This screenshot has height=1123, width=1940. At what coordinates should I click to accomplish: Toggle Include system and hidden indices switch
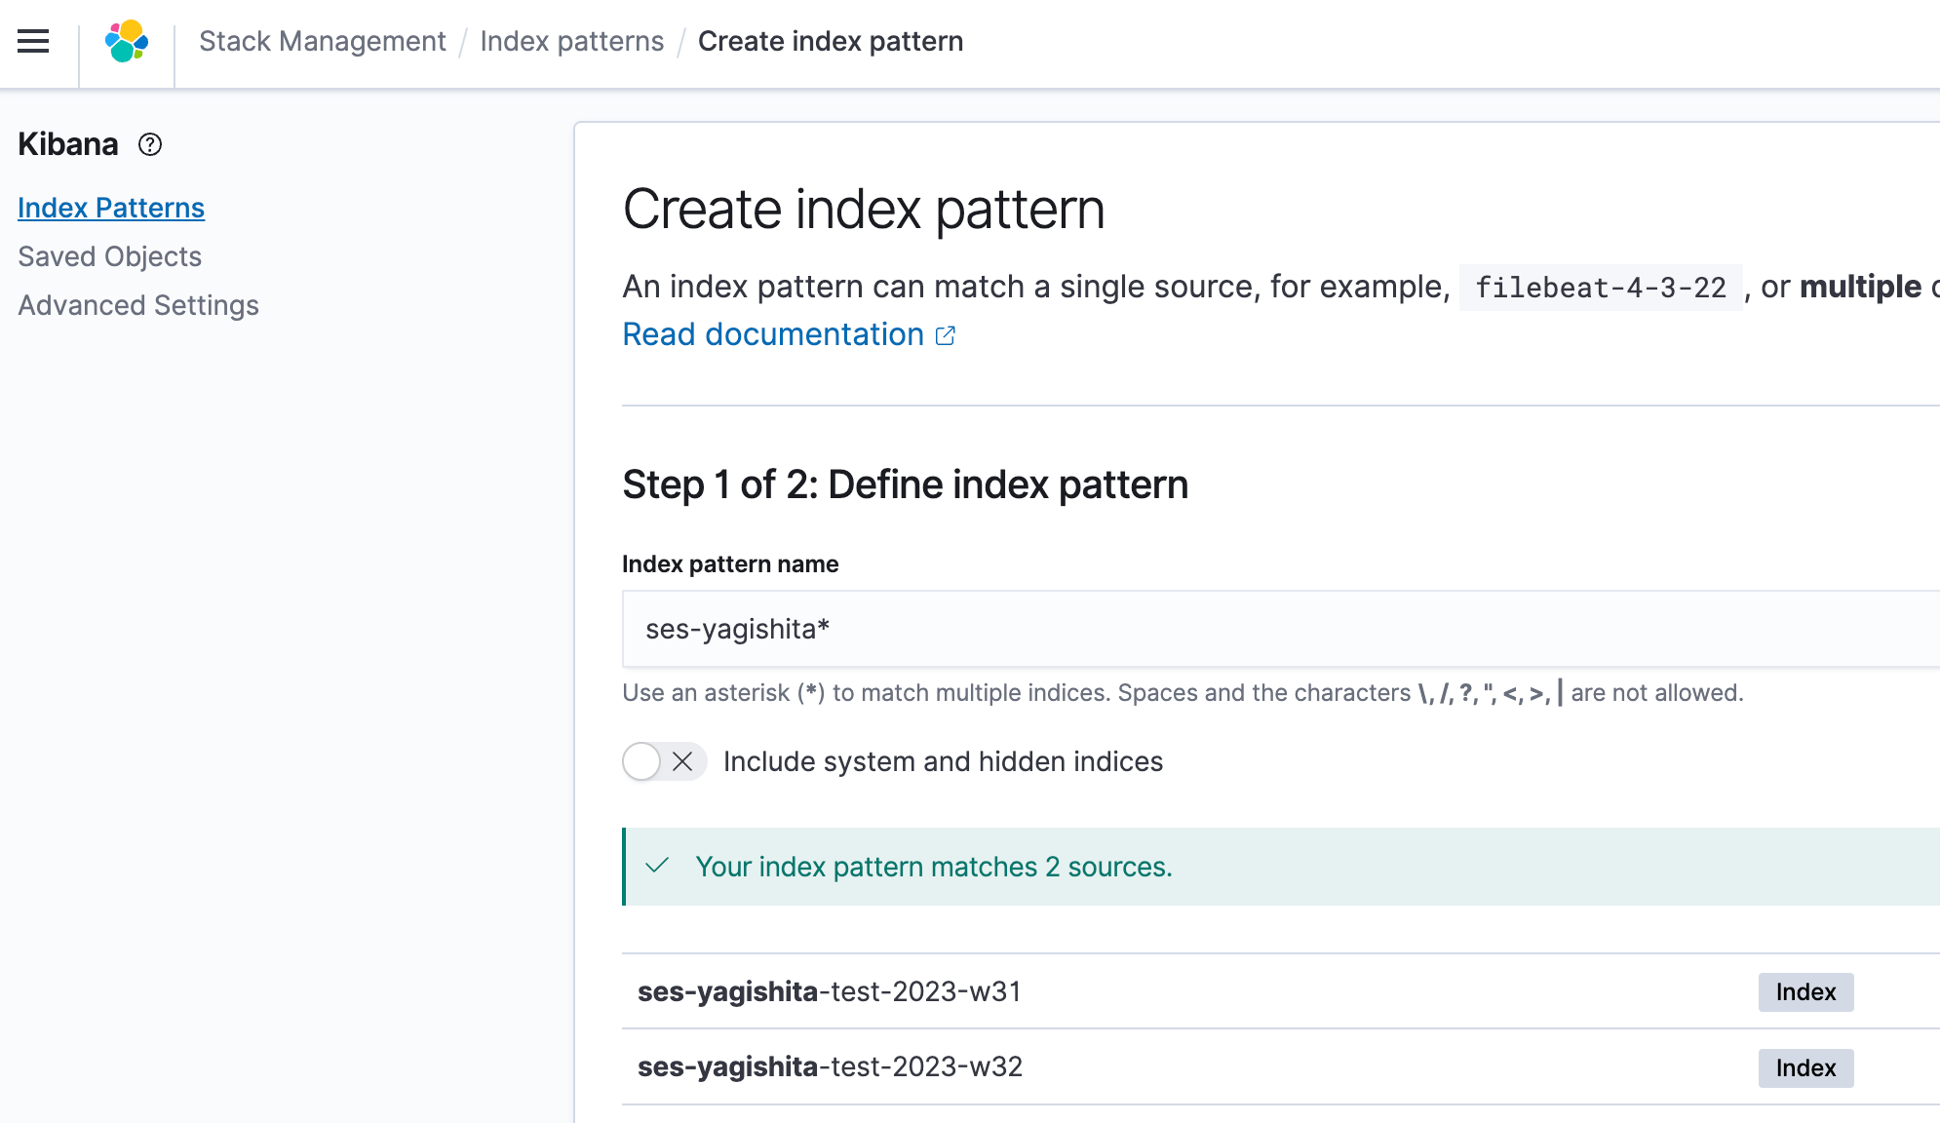click(x=664, y=761)
